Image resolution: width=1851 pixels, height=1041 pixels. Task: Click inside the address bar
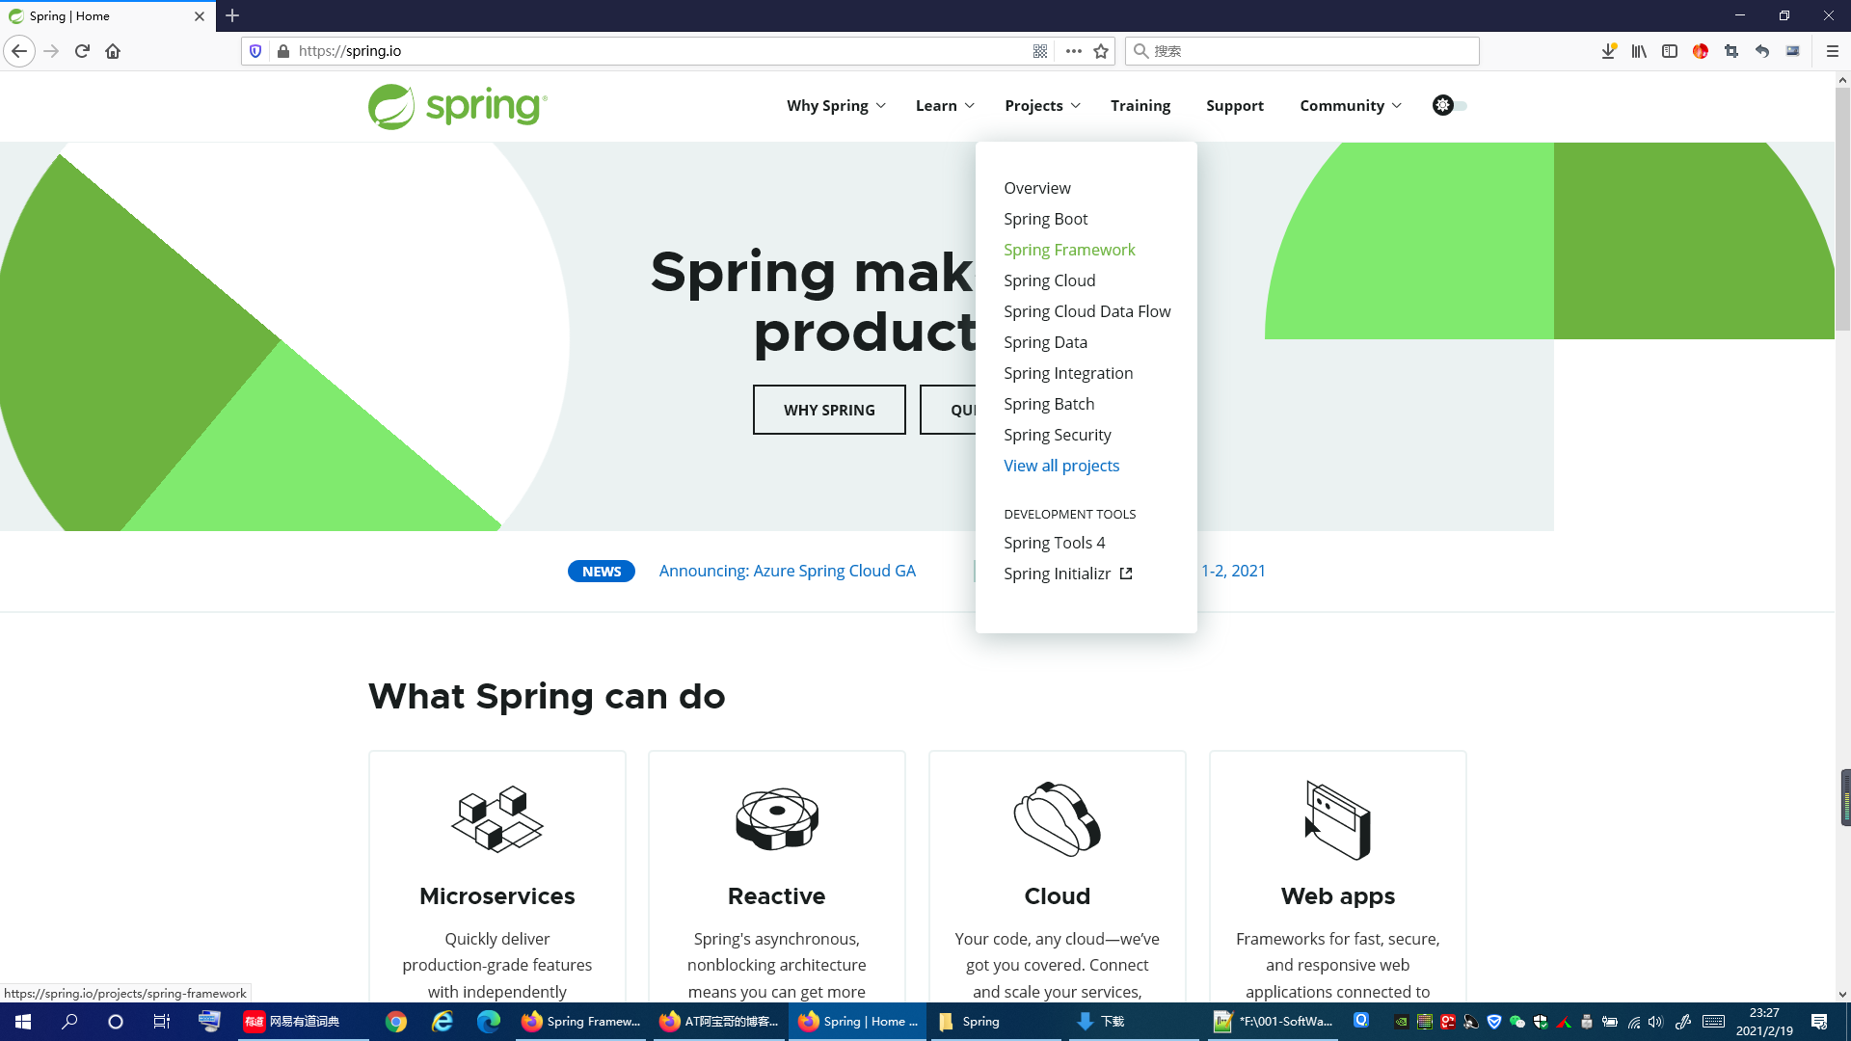coord(578,50)
